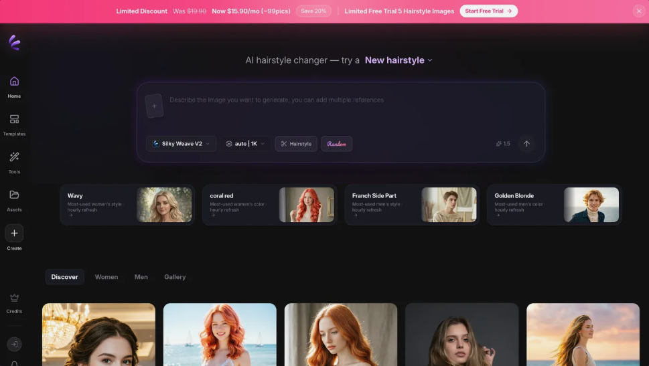Screen dimensions: 649x366
Task: Click the add reference image plus tile
Action: pos(154,106)
